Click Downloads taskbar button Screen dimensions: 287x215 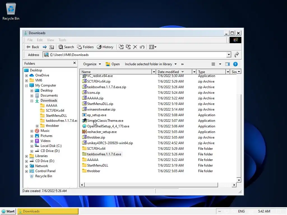[x=48, y=211]
